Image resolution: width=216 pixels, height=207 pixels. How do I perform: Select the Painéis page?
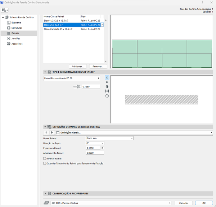(x=19, y=33)
